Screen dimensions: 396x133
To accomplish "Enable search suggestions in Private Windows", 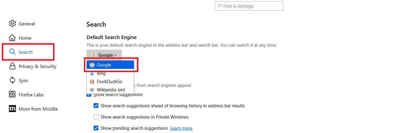I will (96, 117).
